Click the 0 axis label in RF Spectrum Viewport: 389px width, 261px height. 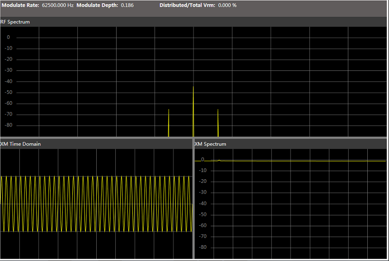9,37
